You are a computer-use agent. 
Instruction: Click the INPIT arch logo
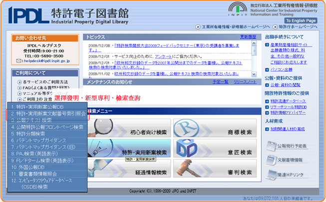pos(238,9)
